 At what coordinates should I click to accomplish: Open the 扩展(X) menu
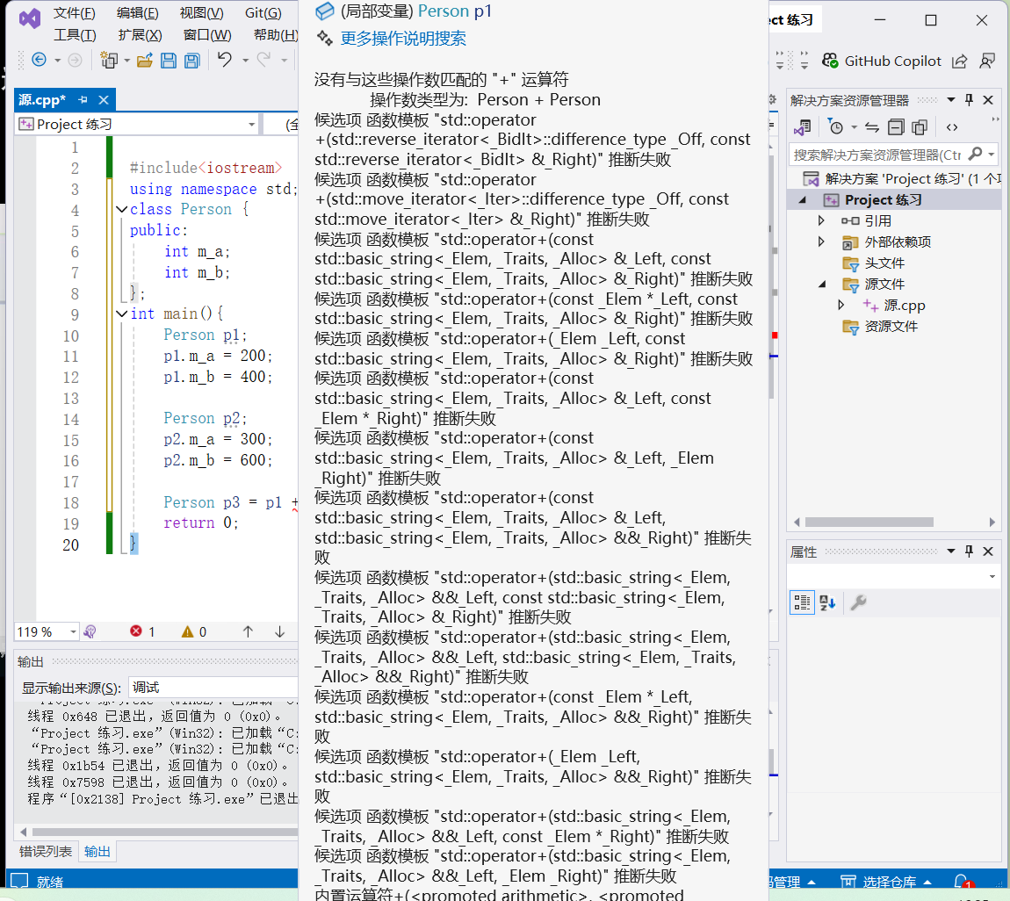(x=140, y=35)
